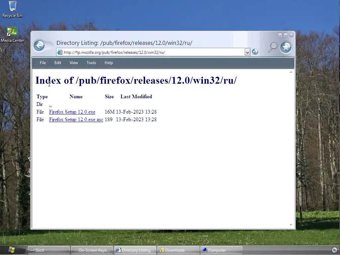The image size is (340, 255).
Task: Click the '16M' size value
Action: coord(110,112)
